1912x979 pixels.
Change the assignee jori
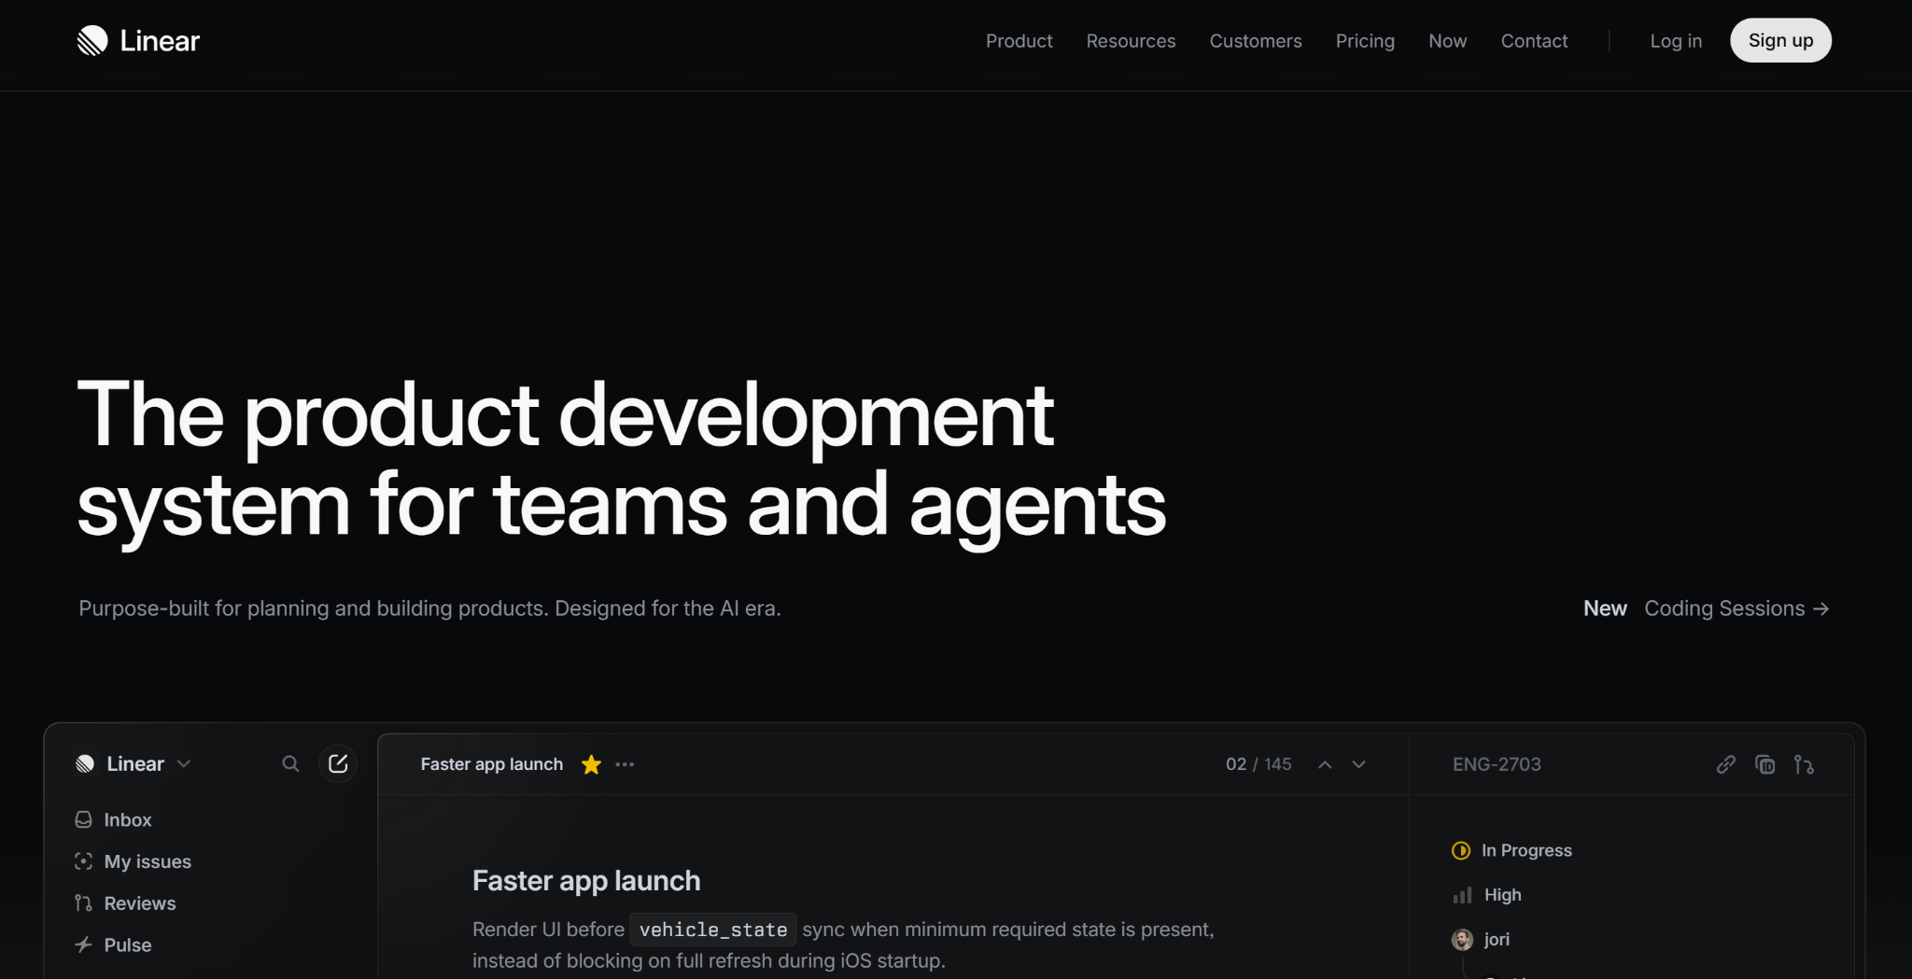[1481, 939]
